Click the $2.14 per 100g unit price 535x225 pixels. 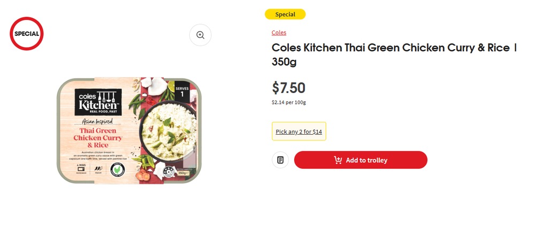tap(289, 102)
